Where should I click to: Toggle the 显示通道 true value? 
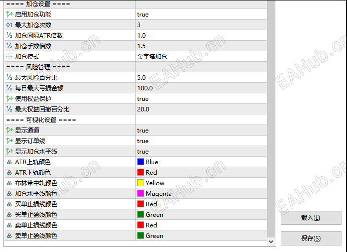(x=201, y=131)
